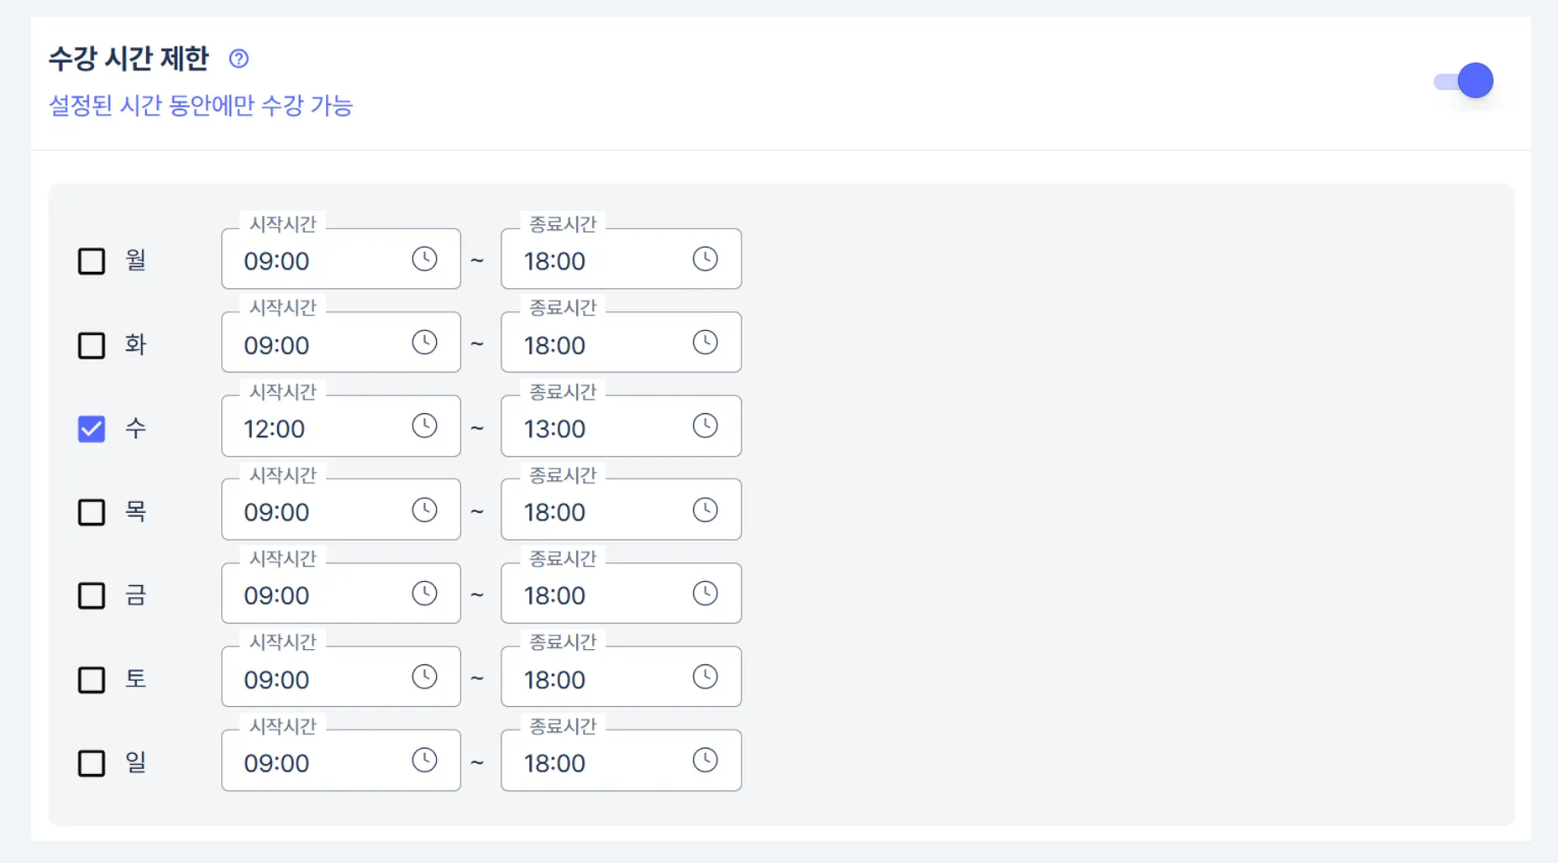Enable the 금 (Friday) checkbox
This screenshot has height=863, width=1558.
click(92, 596)
